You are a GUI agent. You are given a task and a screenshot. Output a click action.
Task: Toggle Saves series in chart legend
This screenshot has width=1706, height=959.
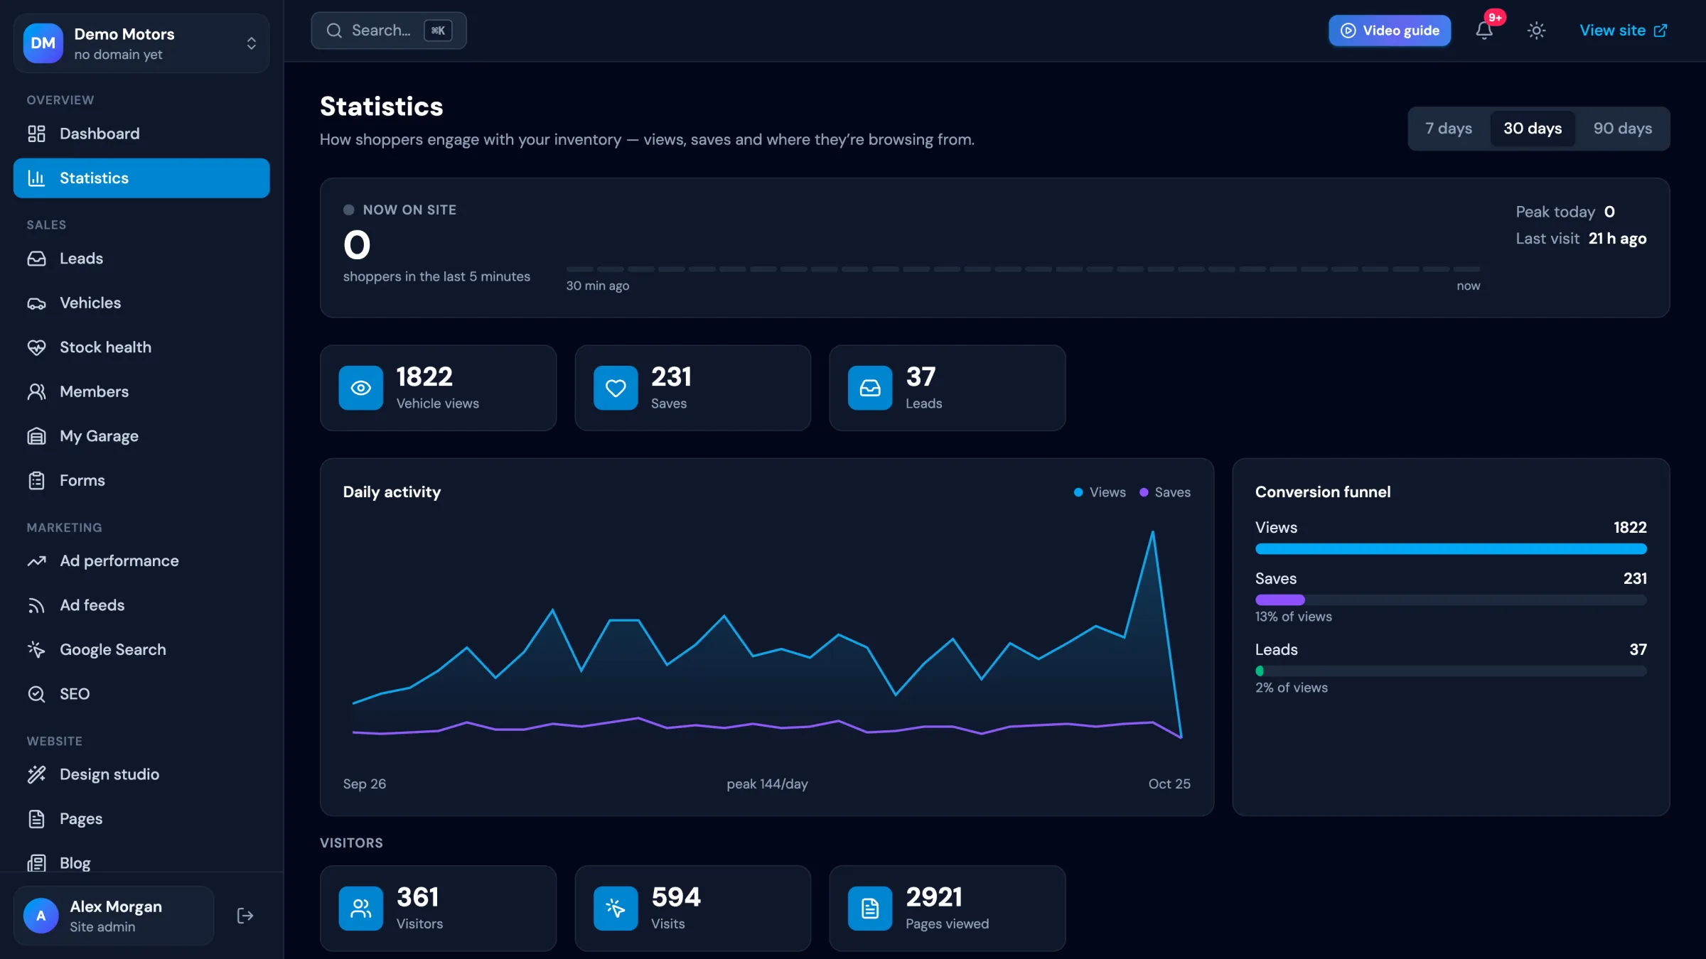click(x=1165, y=492)
